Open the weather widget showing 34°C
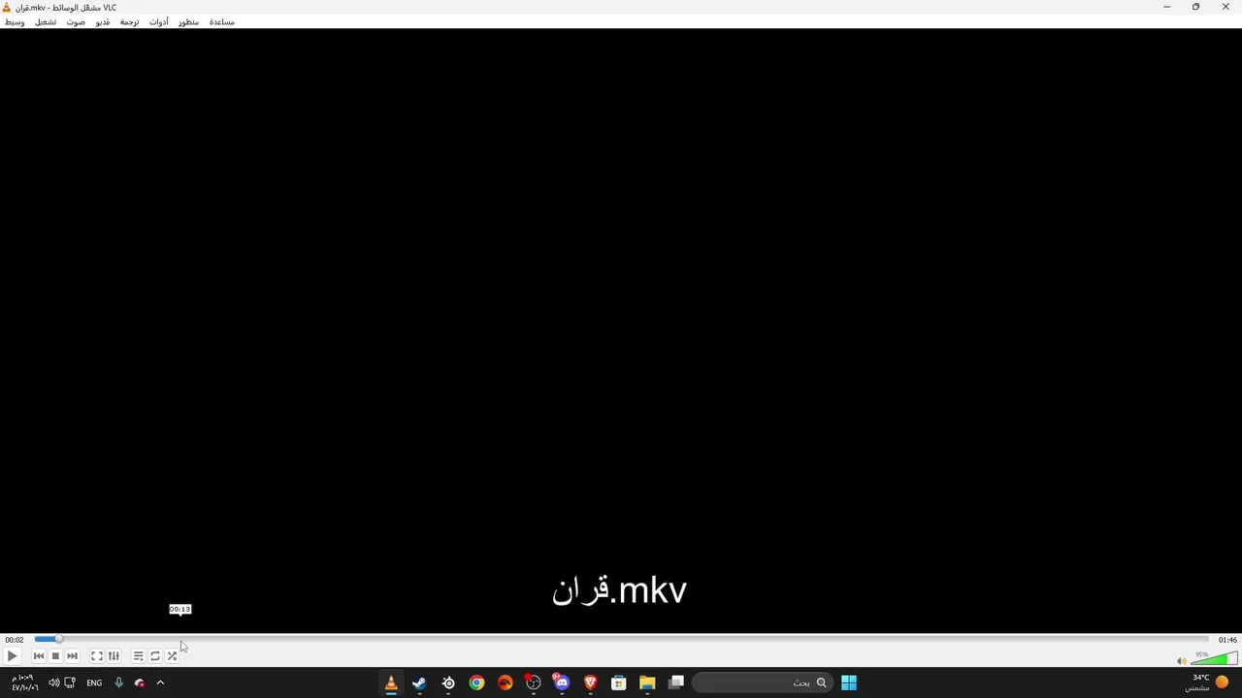The height and width of the screenshot is (698, 1242). 1209,682
